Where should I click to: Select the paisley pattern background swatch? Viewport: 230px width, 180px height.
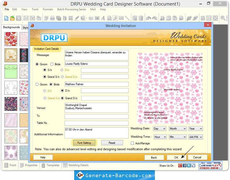(11, 104)
